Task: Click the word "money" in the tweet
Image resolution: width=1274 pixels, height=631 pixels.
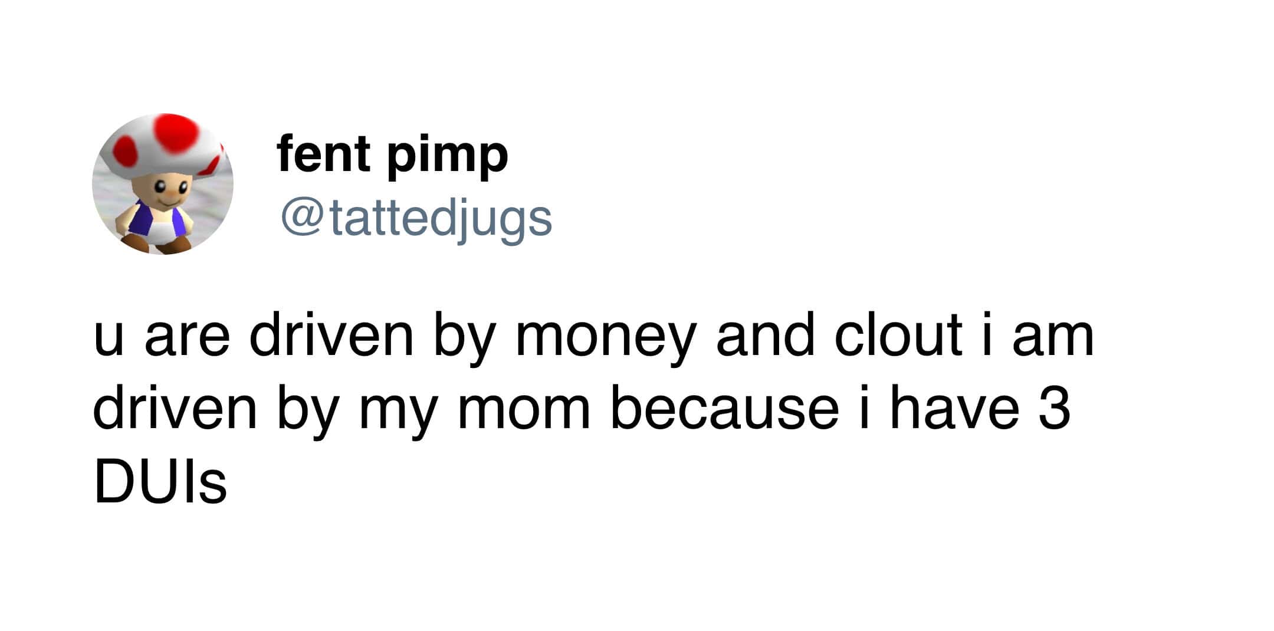Action: point(605,337)
